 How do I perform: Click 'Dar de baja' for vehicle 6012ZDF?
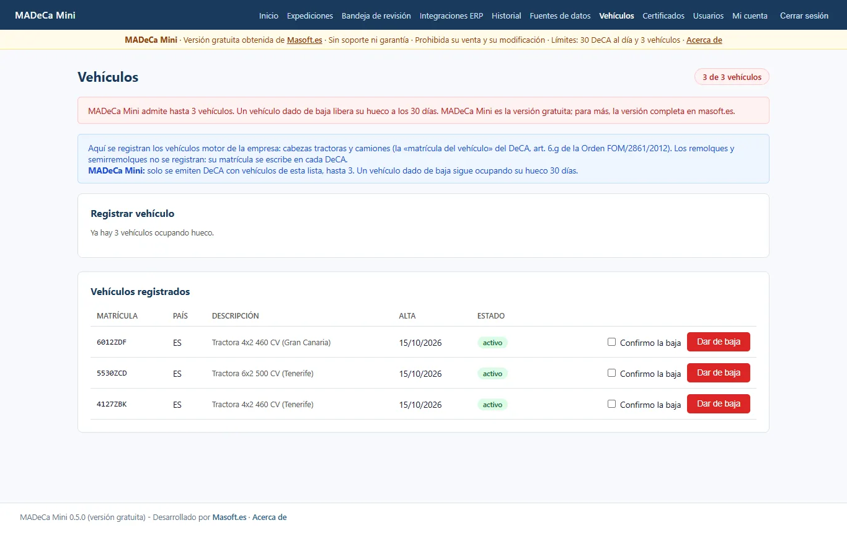(x=719, y=341)
